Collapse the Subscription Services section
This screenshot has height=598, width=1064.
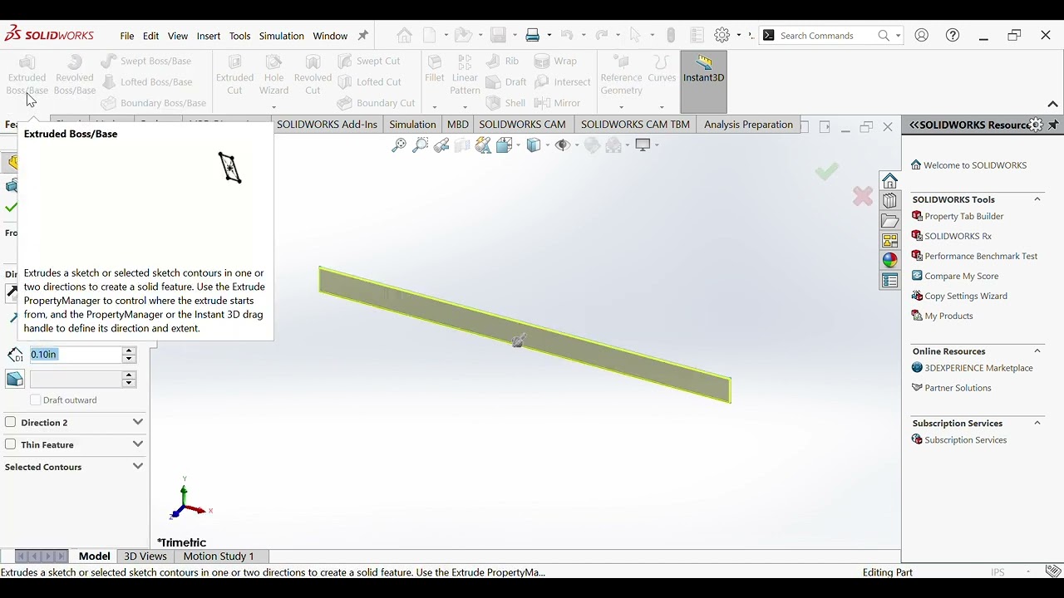point(1037,423)
